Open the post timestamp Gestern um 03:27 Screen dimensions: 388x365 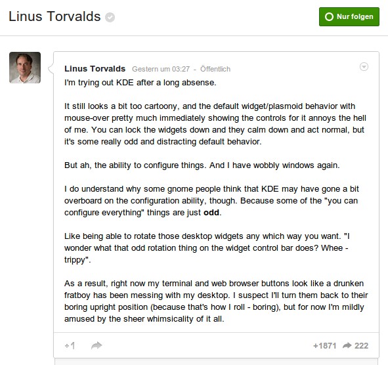(161, 69)
